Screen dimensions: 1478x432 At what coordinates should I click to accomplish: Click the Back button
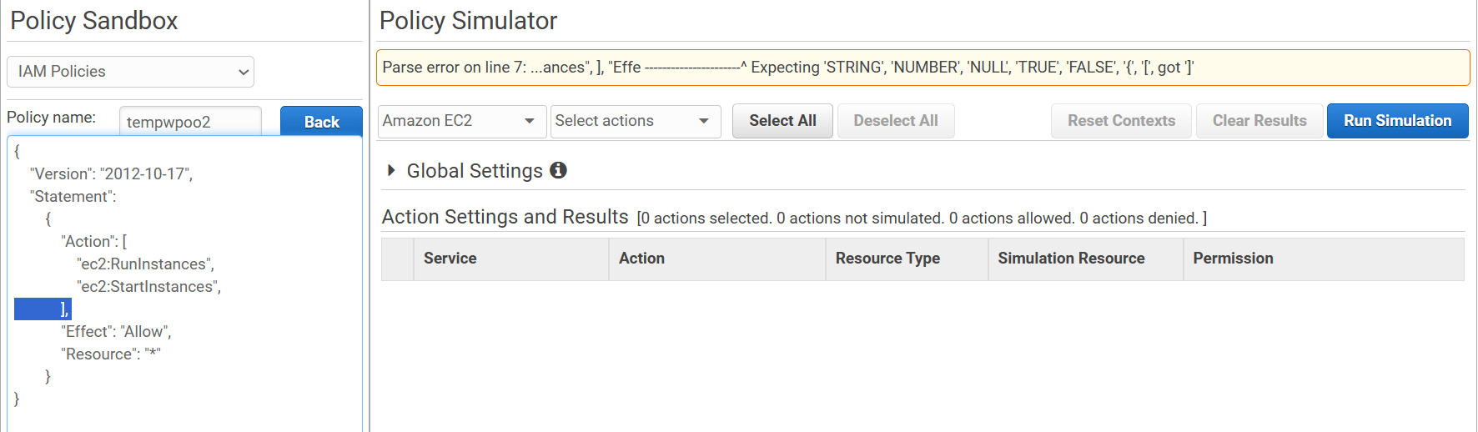pyautogui.click(x=321, y=122)
